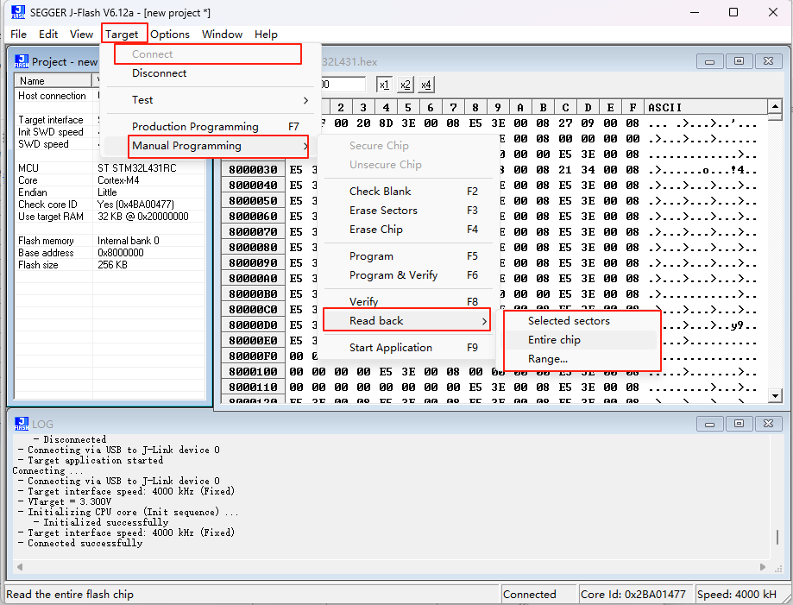Viewport: 793px width, 605px height.
Task: Click the J-Flash application title icon
Action: (18, 12)
